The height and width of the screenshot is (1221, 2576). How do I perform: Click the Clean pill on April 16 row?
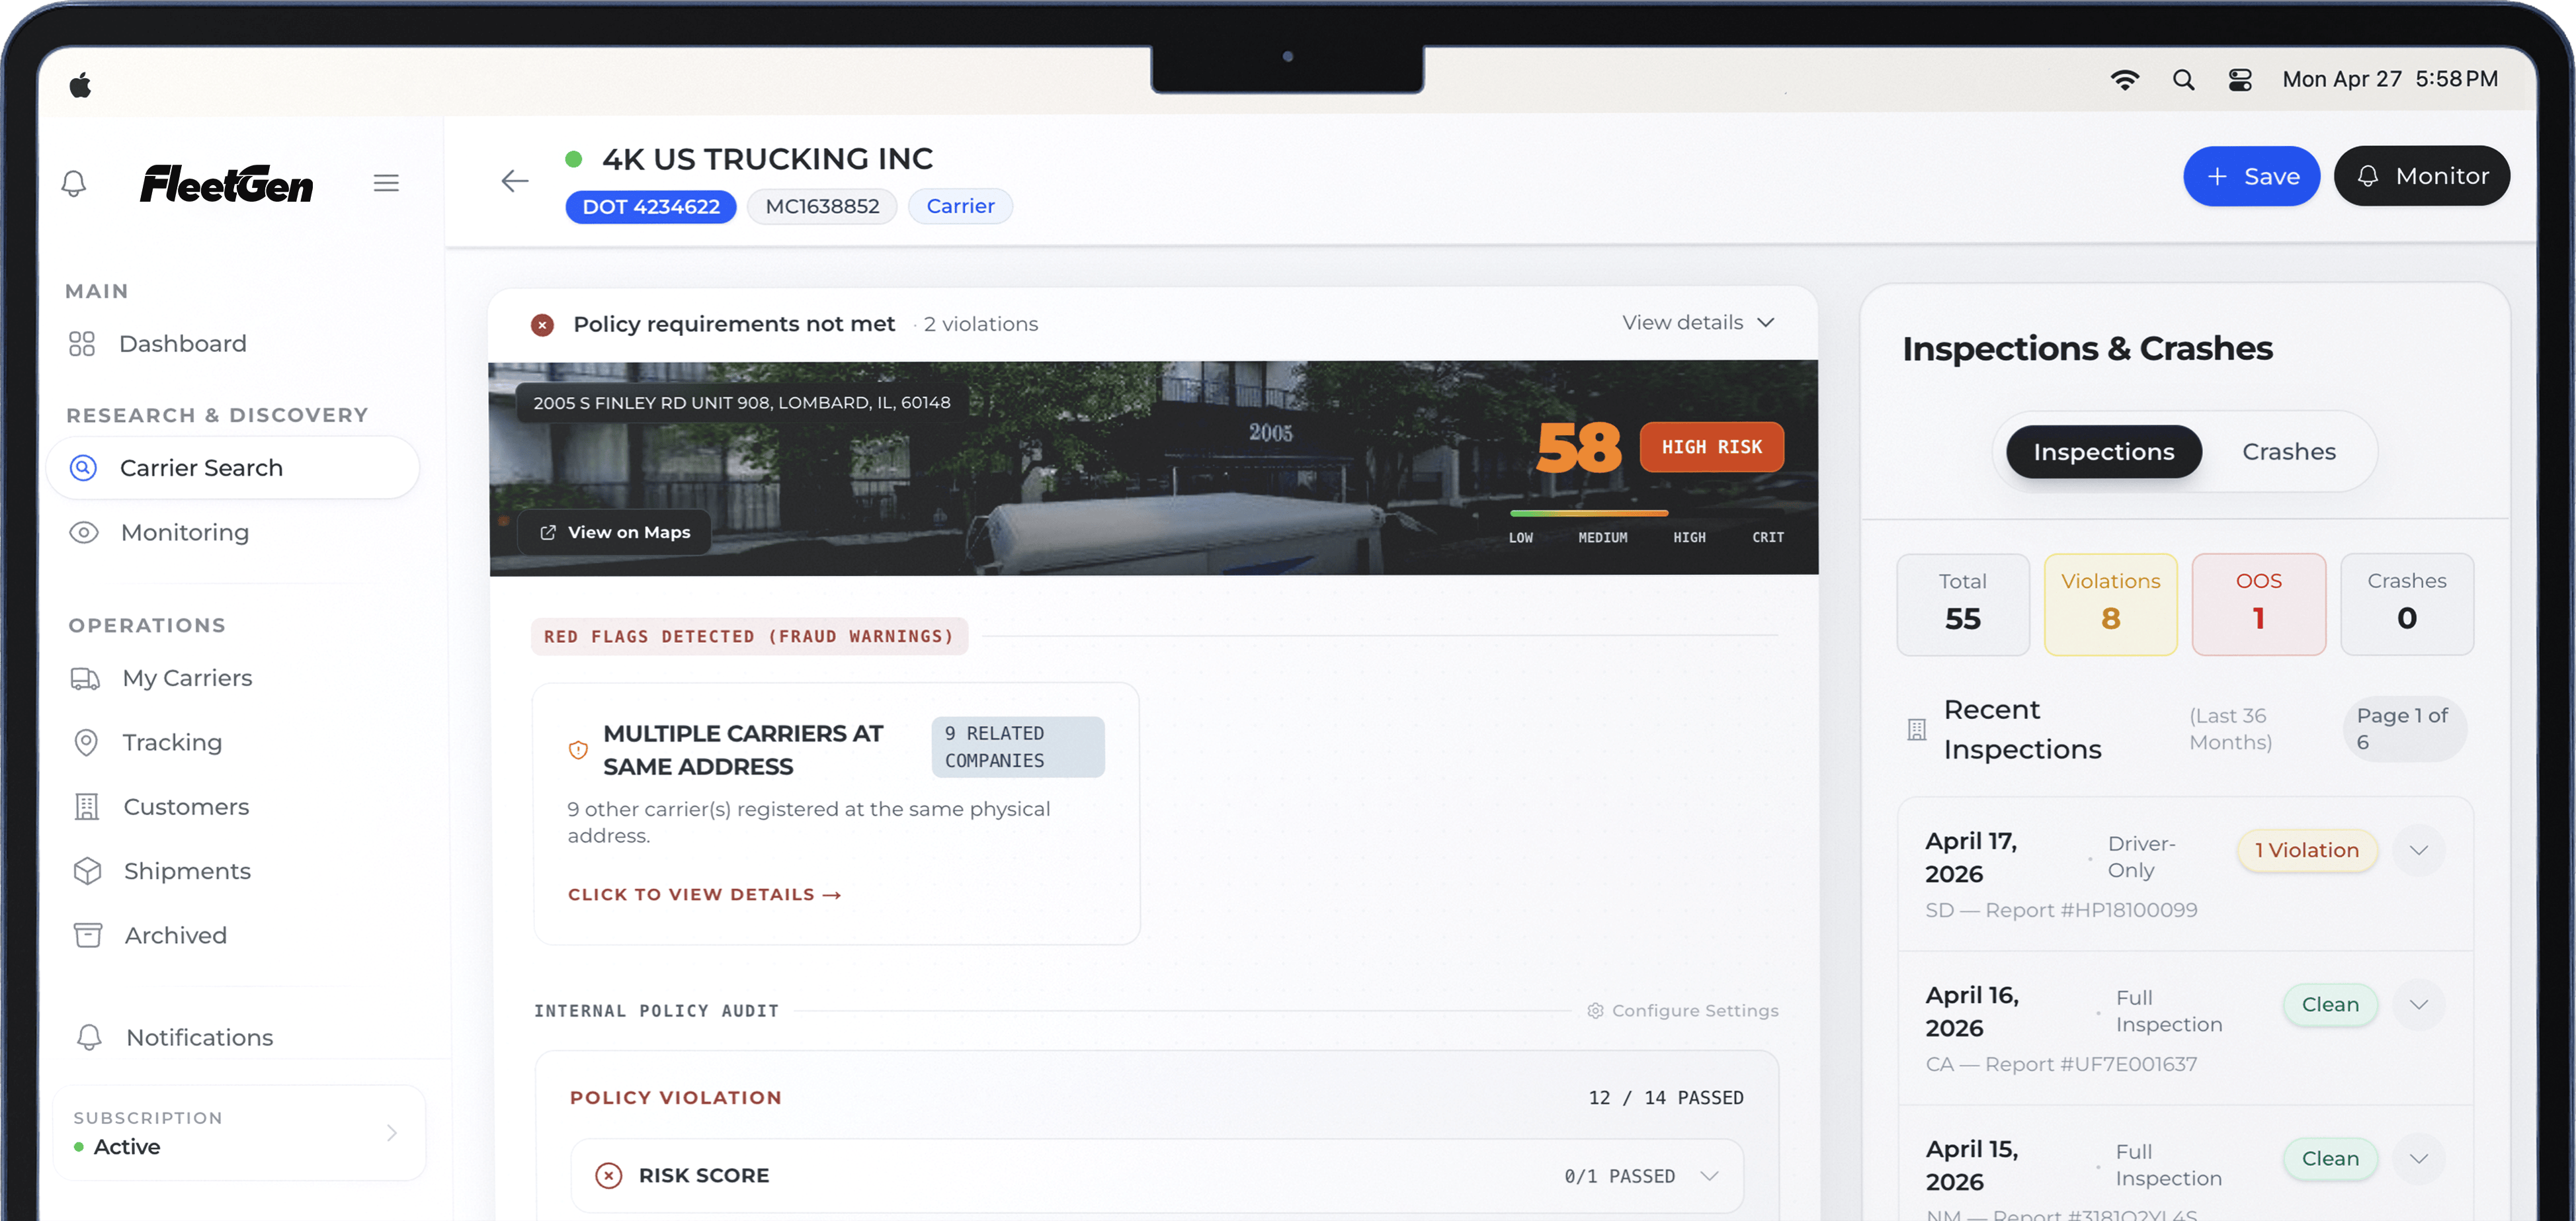2330,1005
